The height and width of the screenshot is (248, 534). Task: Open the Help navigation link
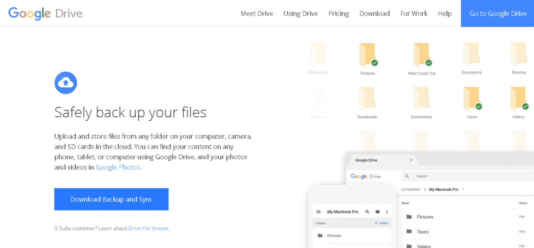pos(445,13)
